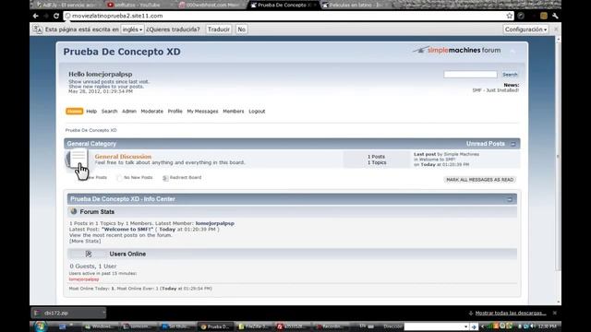This screenshot has height=332, width=591.
Task: Go back with the browser back arrow
Action: tap(35, 16)
